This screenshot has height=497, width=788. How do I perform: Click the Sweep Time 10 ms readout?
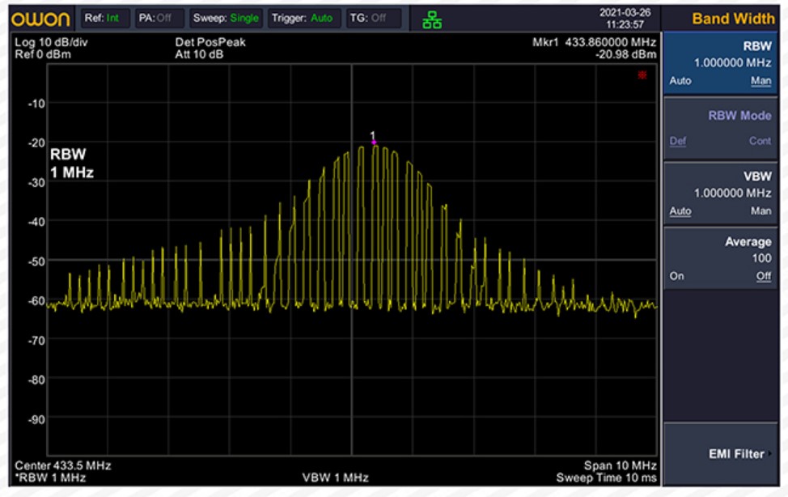pyautogui.click(x=607, y=478)
